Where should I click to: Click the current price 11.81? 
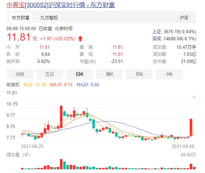[x=19, y=37]
